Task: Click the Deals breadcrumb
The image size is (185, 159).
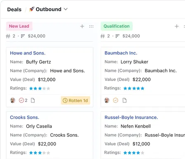Action: click(x=14, y=9)
